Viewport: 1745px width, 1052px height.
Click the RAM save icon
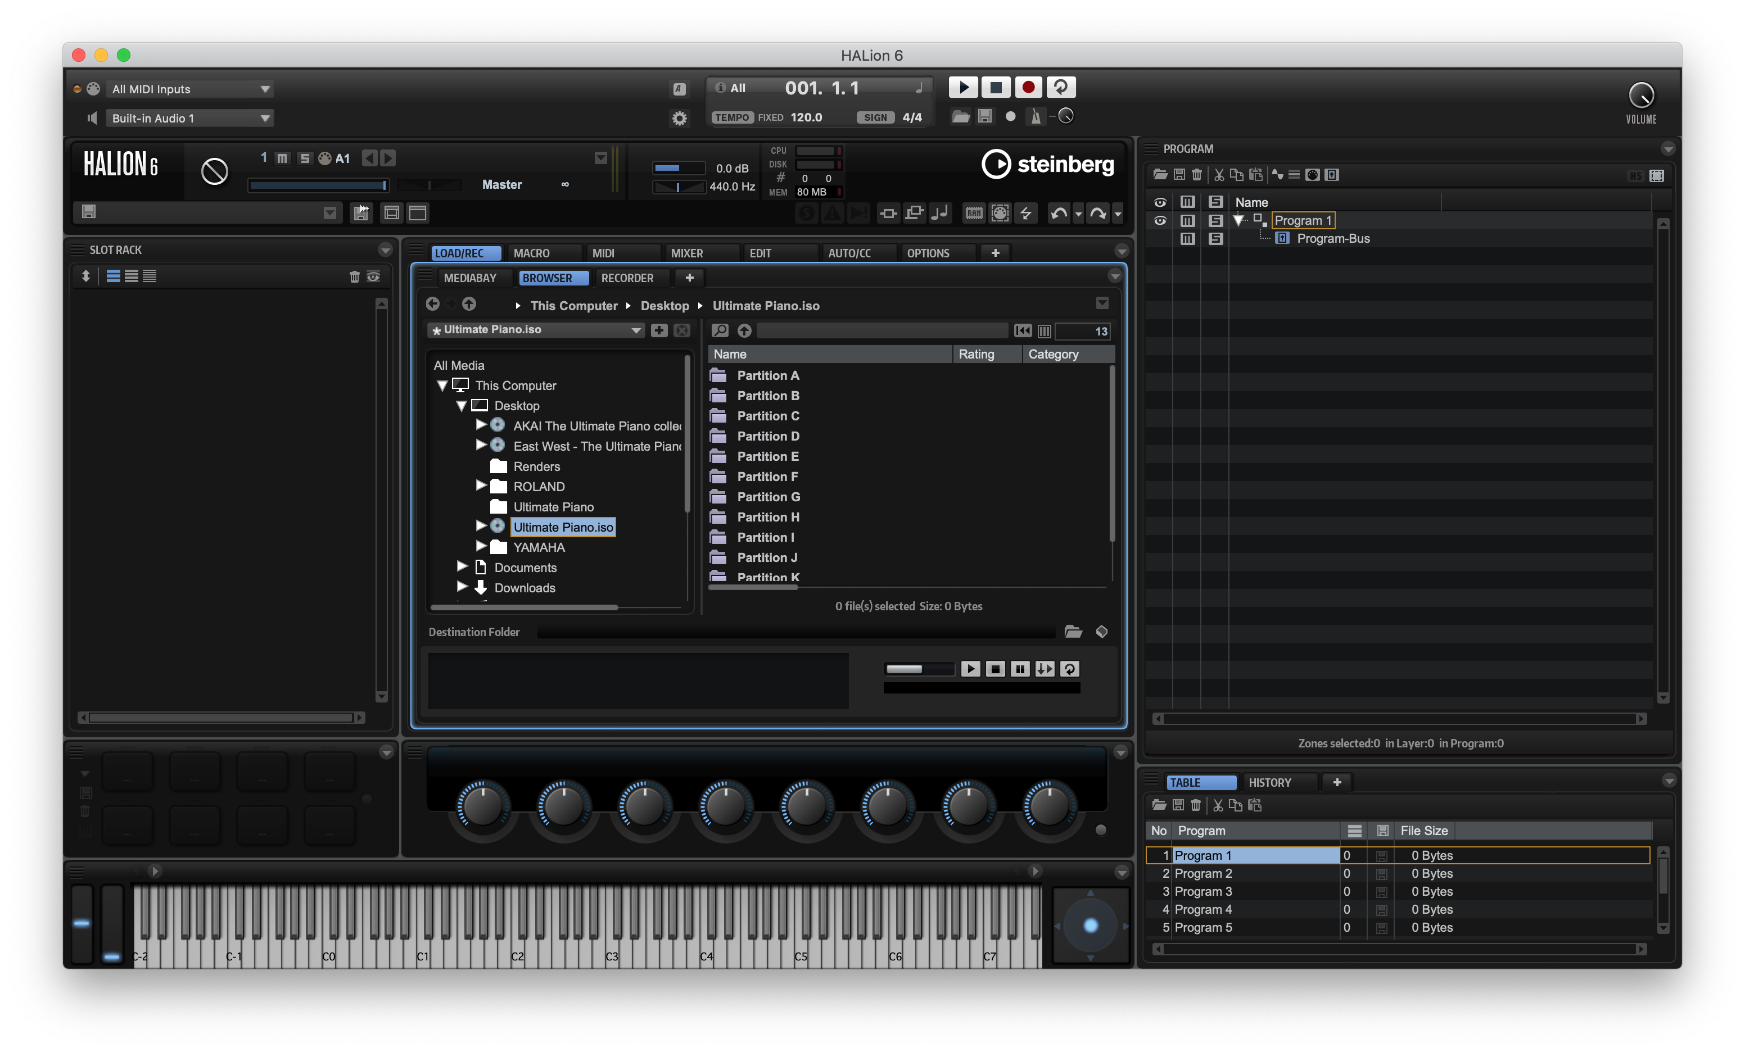click(974, 212)
